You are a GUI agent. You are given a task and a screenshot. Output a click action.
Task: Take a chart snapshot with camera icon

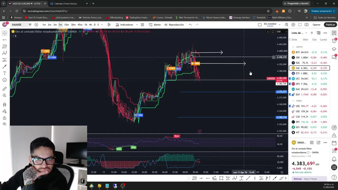point(306,25)
